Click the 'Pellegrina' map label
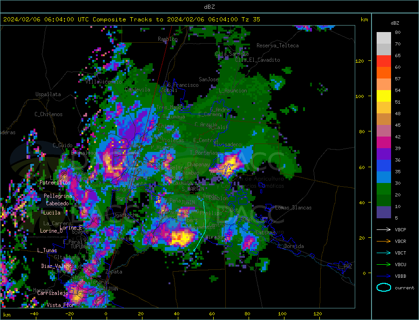 58,196
